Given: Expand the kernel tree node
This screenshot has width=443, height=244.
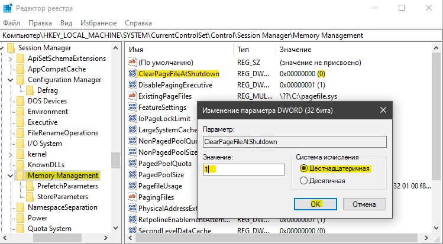Looking at the screenshot, I should 11,155.
